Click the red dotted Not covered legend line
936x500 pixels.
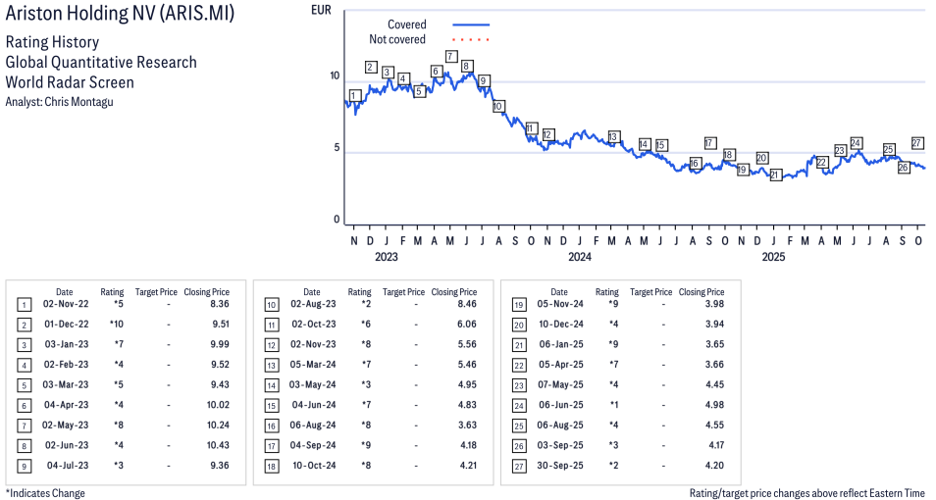pyautogui.click(x=471, y=40)
